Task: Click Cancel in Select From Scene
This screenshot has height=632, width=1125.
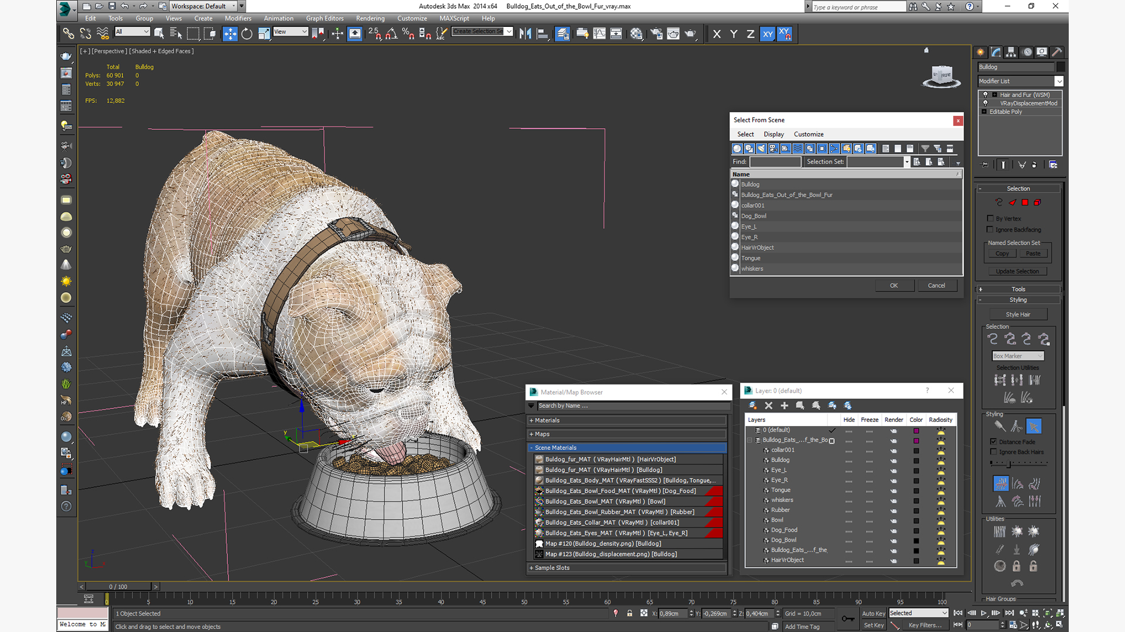Action: point(936,286)
